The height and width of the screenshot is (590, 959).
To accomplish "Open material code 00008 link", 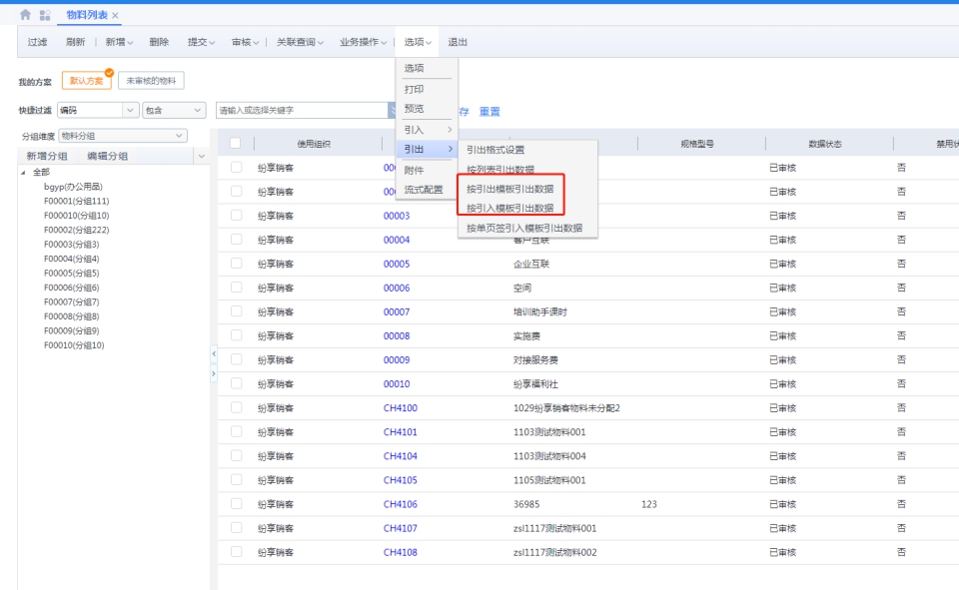I will 397,335.
